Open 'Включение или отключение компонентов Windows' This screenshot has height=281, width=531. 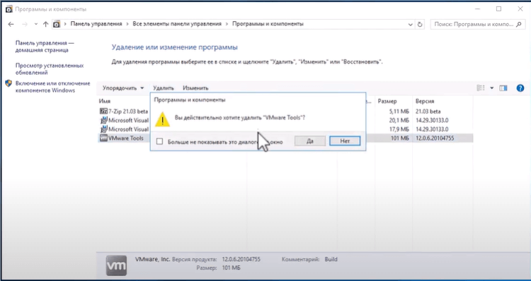[53, 87]
